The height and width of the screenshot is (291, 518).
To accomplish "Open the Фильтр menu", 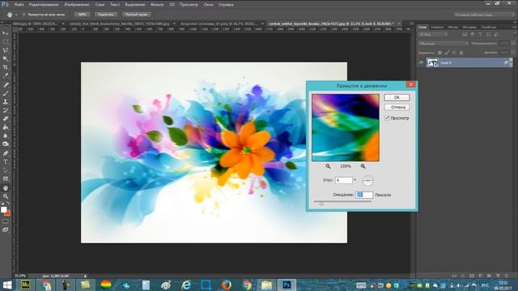I will [157, 5].
